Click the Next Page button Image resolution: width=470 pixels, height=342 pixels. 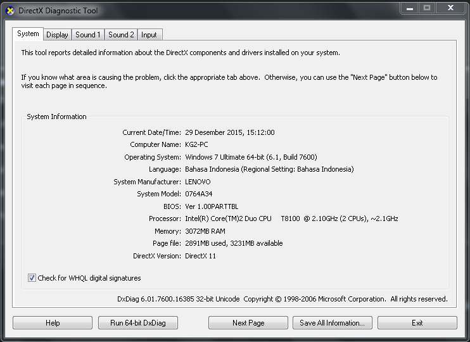[248, 323]
